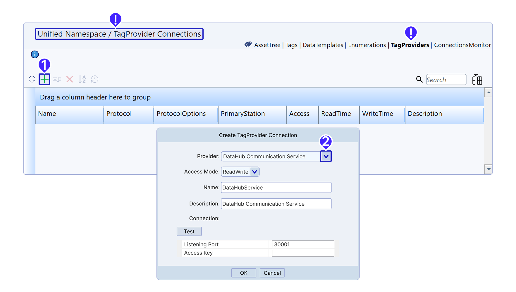
Task: Open the column chooser icon beside Search
Action: pyautogui.click(x=477, y=80)
